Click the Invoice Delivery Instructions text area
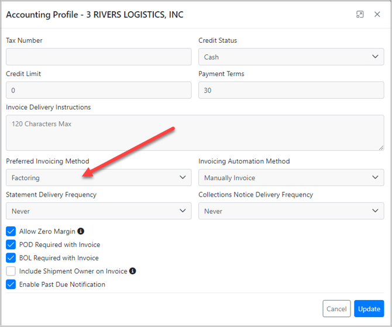 click(x=195, y=133)
